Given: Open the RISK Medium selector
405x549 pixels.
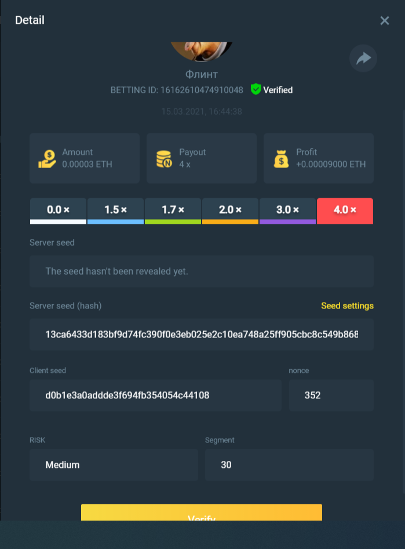Looking at the screenshot, I should click(114, 465).
